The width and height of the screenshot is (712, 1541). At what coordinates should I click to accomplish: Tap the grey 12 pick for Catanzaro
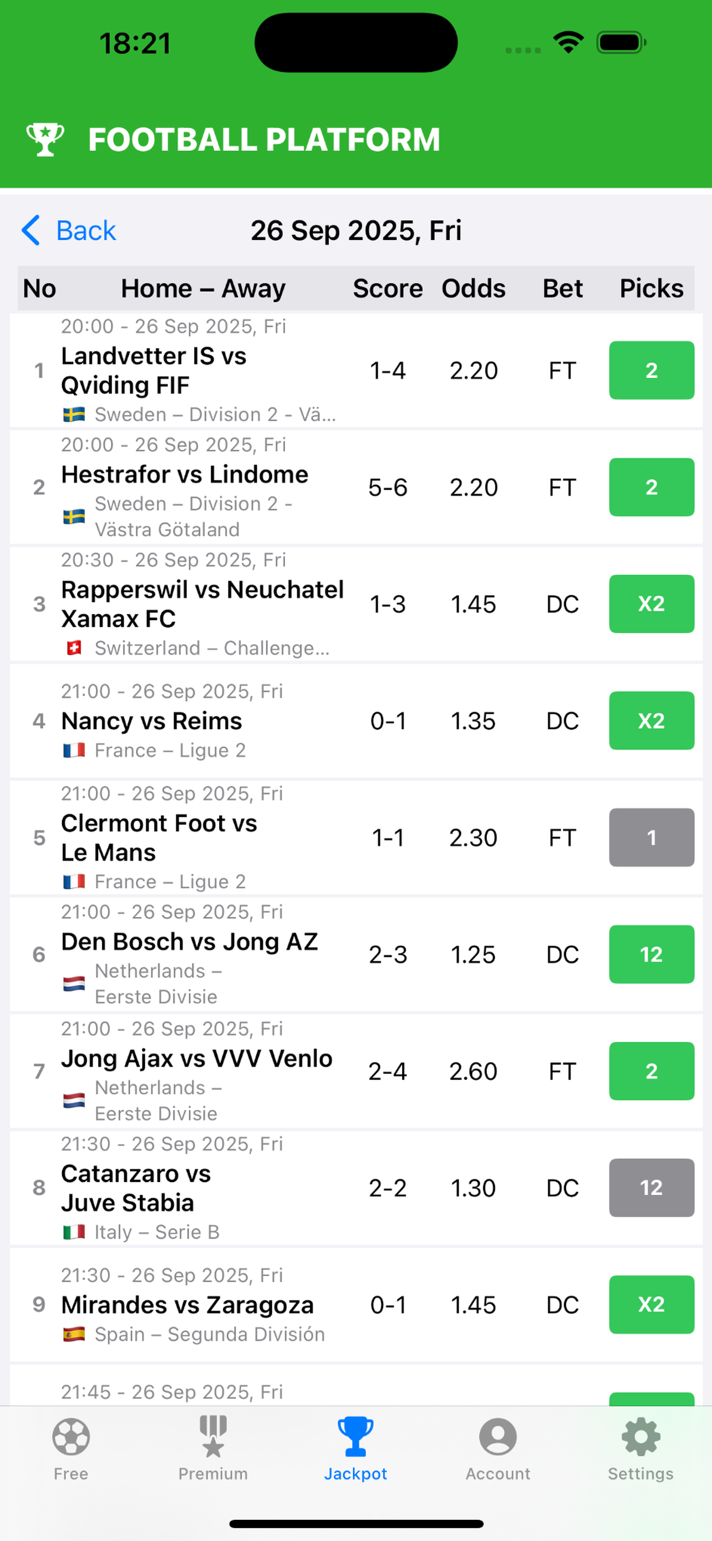point(652,1188)
